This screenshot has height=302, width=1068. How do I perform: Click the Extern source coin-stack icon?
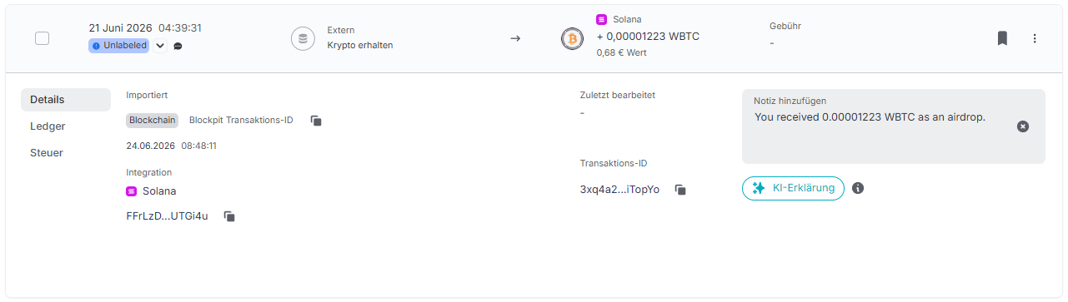(x=303, y=38)
